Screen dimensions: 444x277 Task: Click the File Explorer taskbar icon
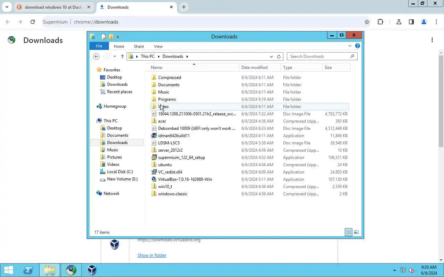coord(50,270)
